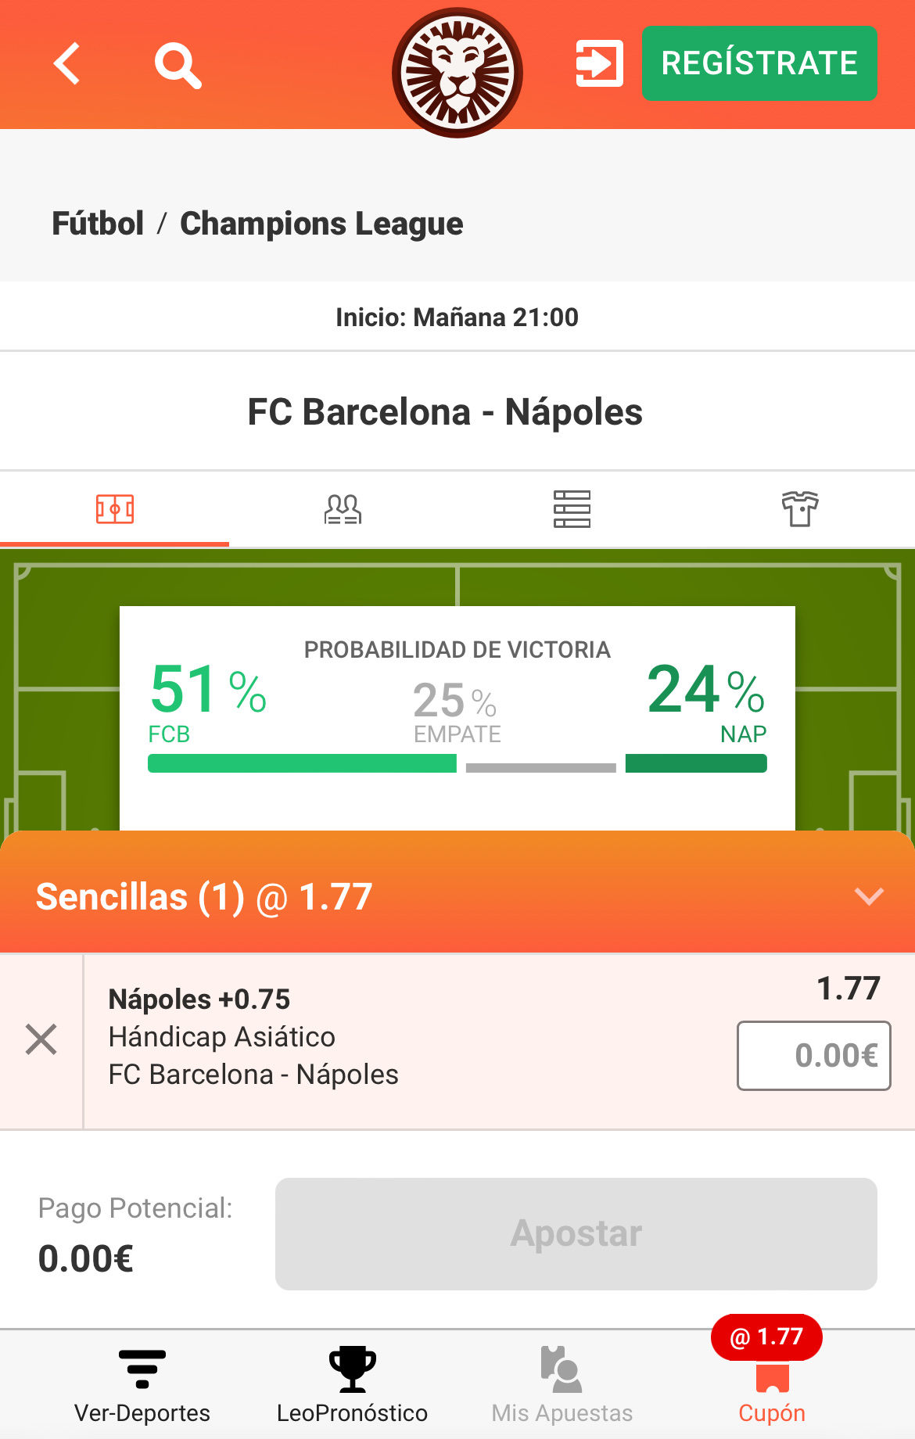Go to Mis Apuestas
915x1439 pixels.
coord(562,1385)
